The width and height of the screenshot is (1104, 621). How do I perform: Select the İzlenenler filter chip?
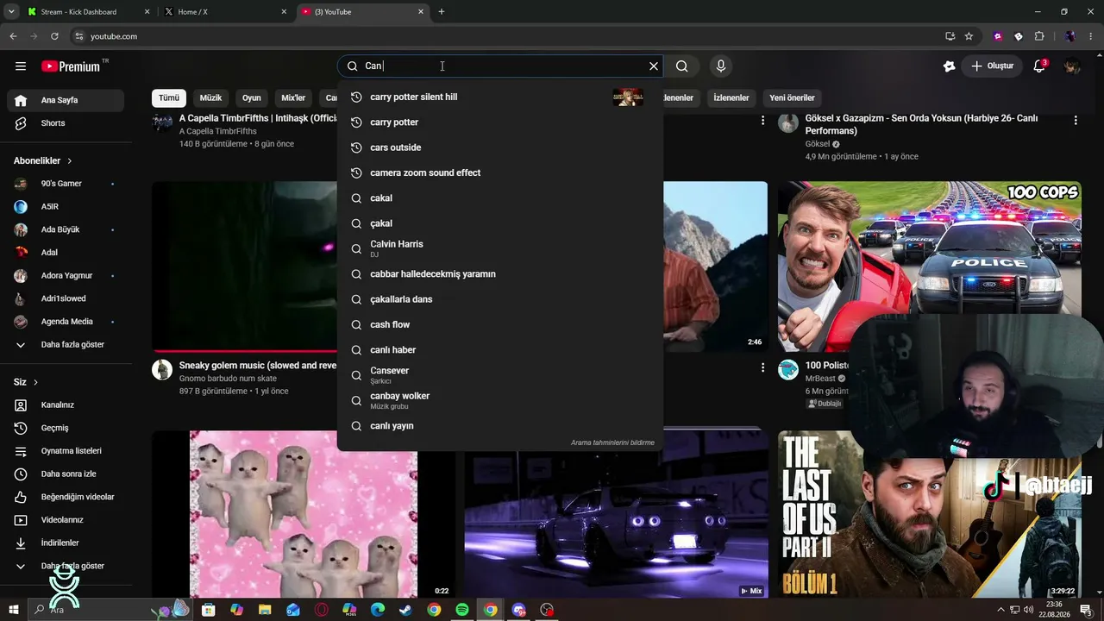(x=731, y=98)
